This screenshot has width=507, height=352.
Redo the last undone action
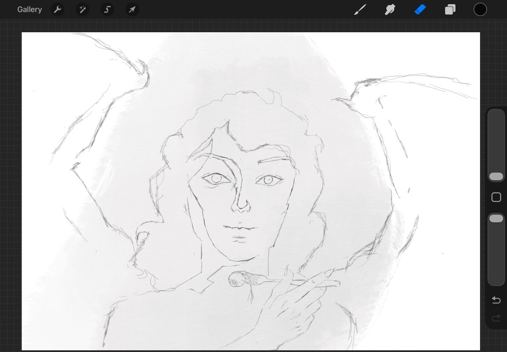[x=496, y=318]
